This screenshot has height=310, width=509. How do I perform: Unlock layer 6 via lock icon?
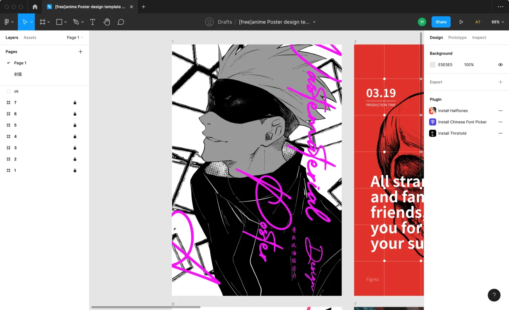[75, 114]
